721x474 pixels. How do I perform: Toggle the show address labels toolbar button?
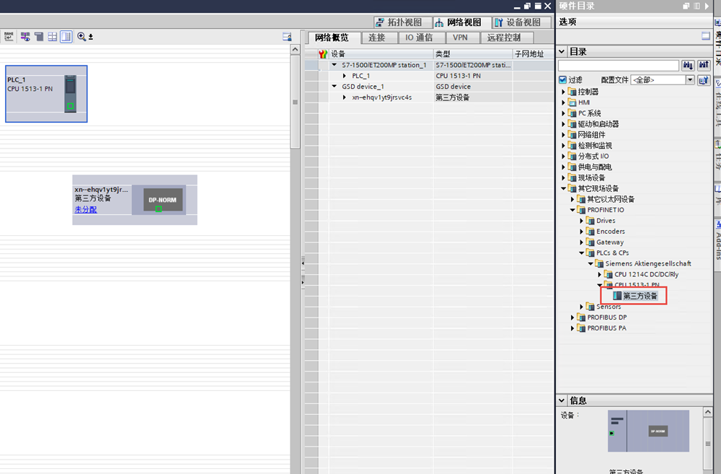pyautogui.click(x=25, y=37)
